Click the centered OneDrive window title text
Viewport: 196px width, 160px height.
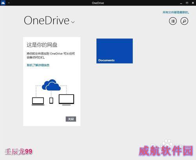[x=98, y=3]
